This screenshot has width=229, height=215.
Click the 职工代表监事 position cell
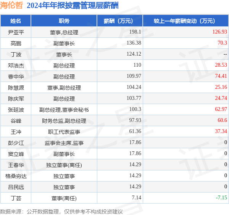click(x=64, y=132)
